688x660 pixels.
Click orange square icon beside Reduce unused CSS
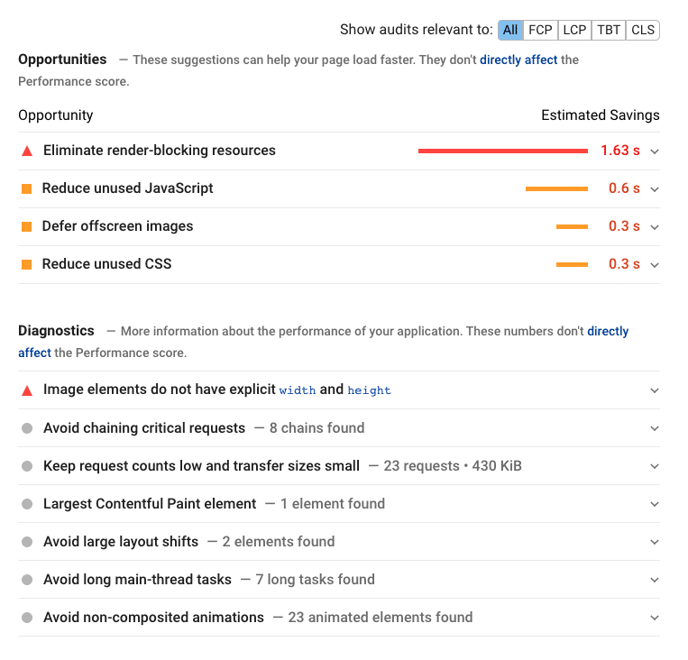[26, 264]
